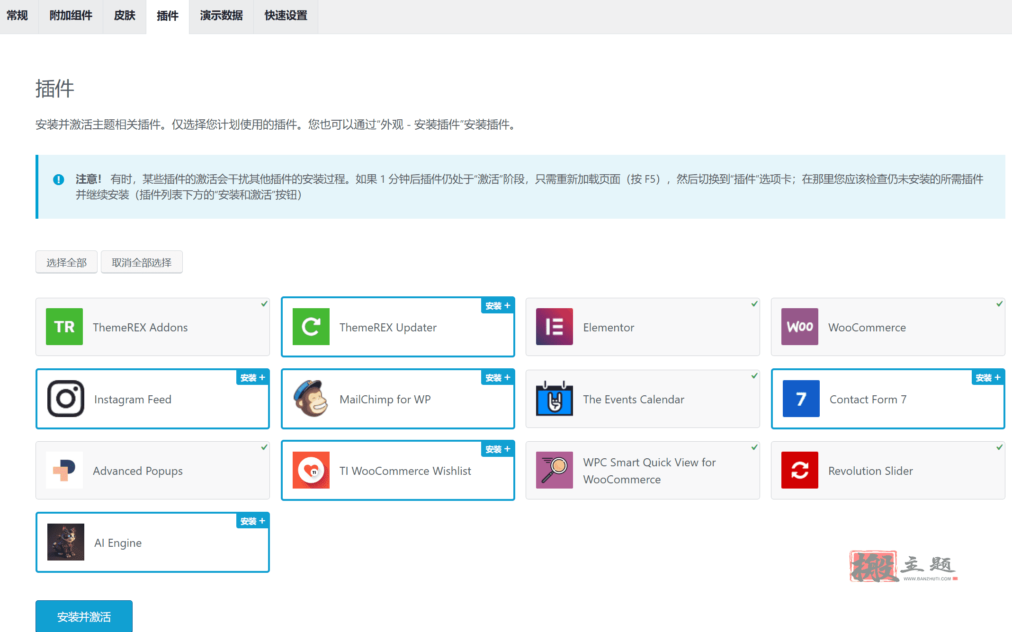
Task: Click the Events Calendar icon
Action: pyautogui.click(x=555, y=399)
